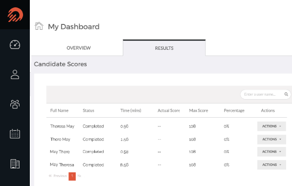Go to Previous page in pagination
This screenshot has width=292, height=186.
(x=58, y=176)
